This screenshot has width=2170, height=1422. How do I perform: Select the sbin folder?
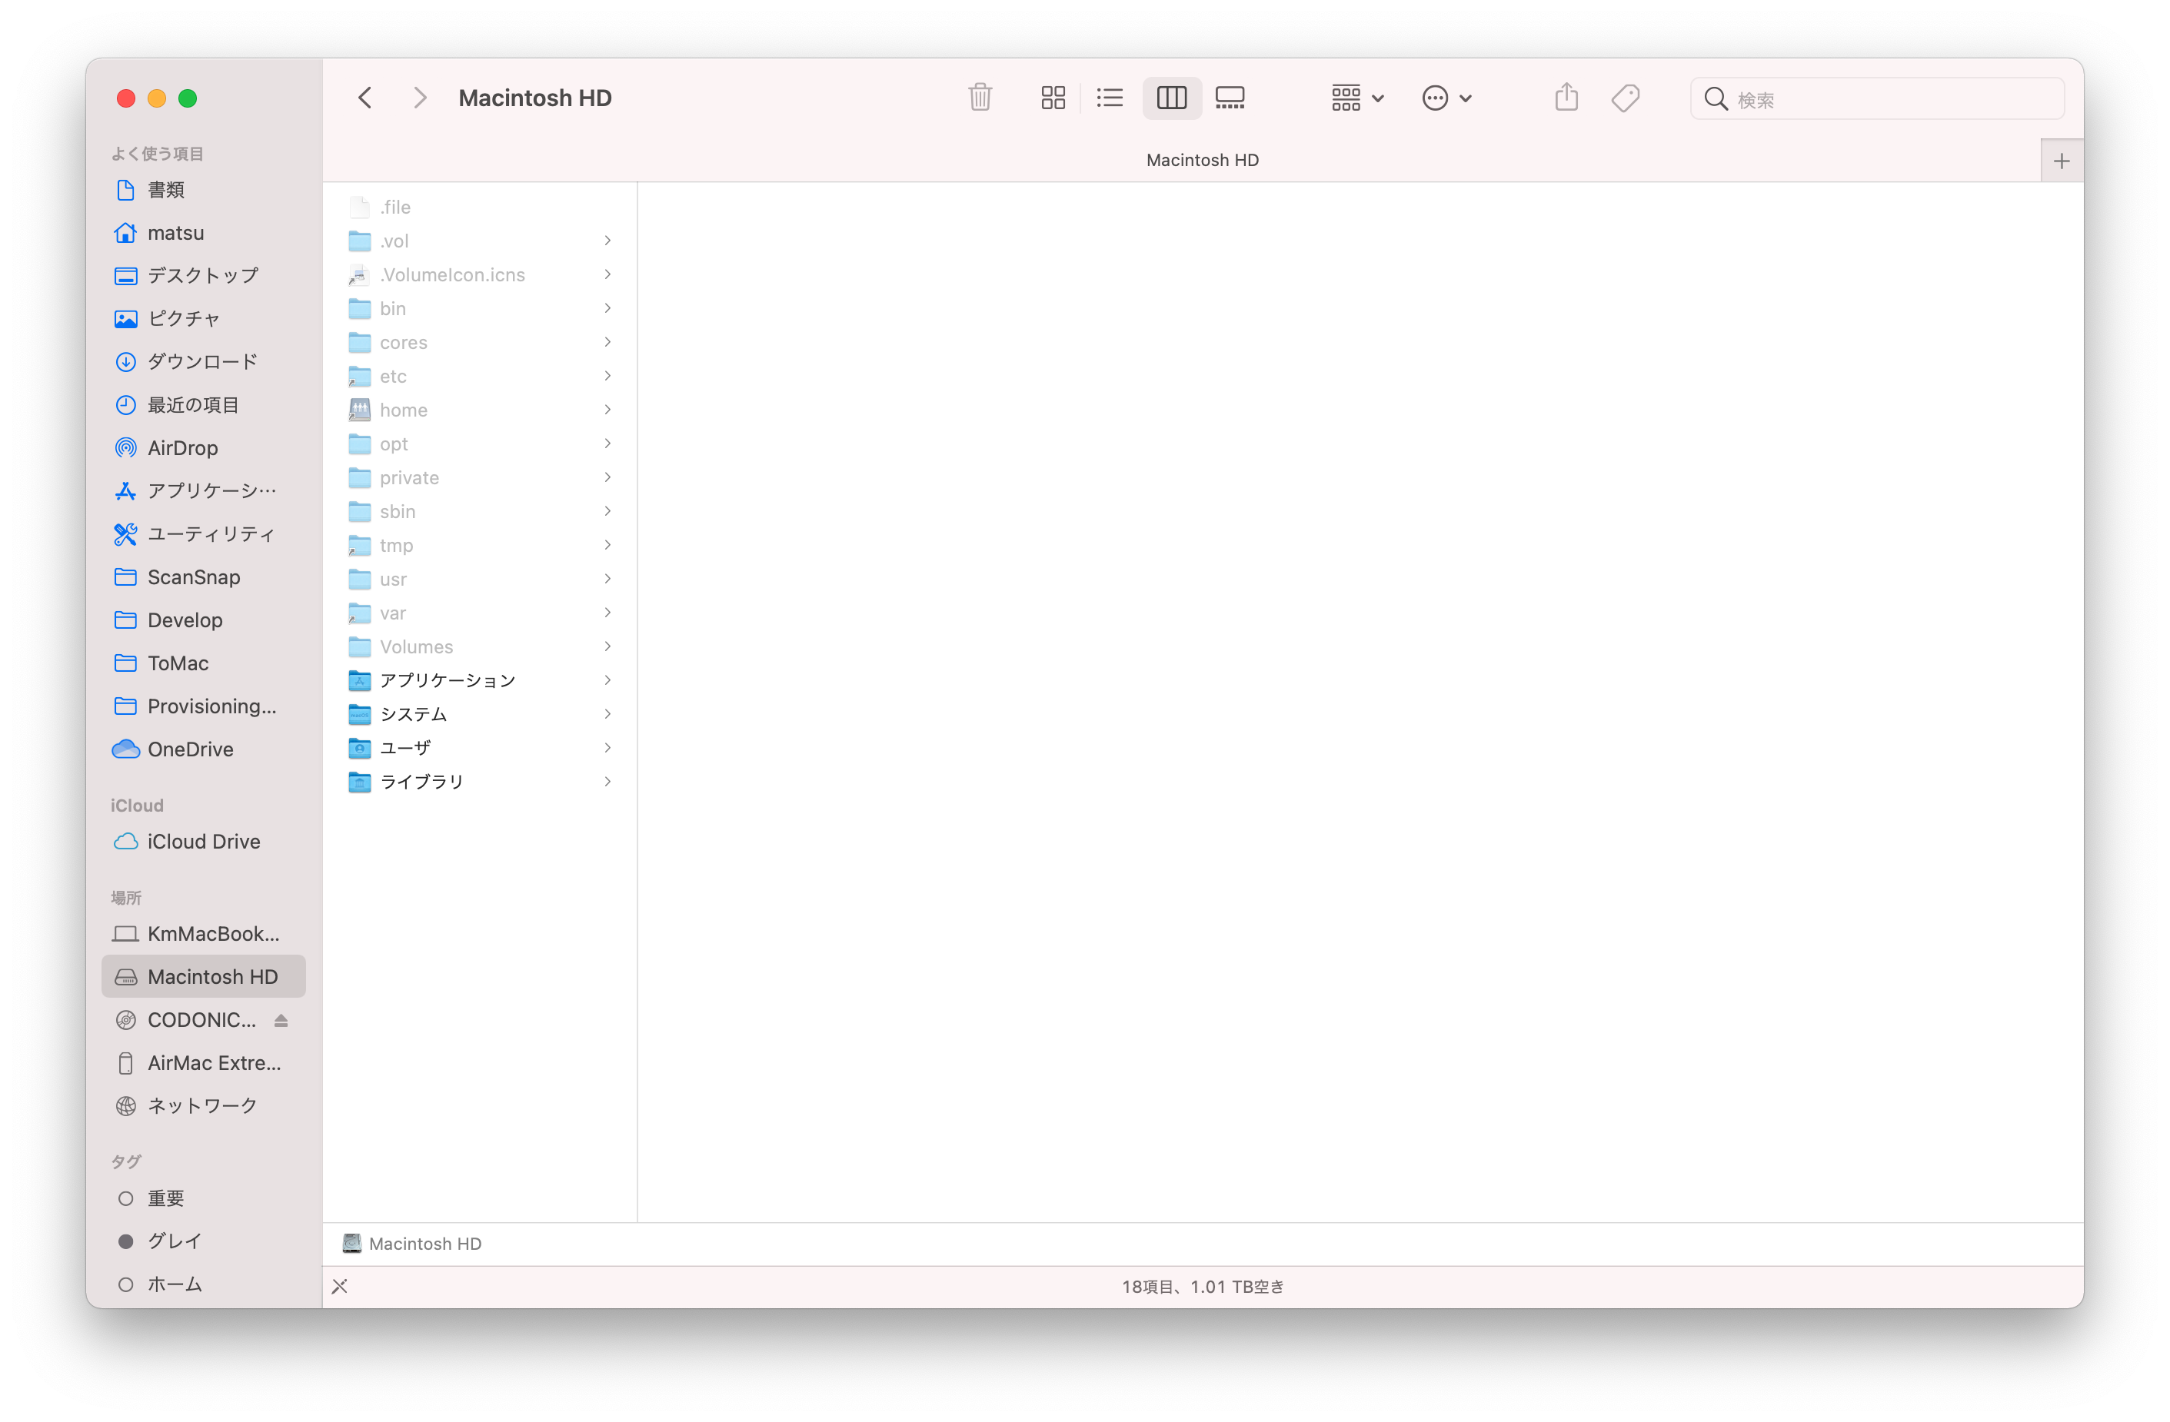[x=480, y=511]
